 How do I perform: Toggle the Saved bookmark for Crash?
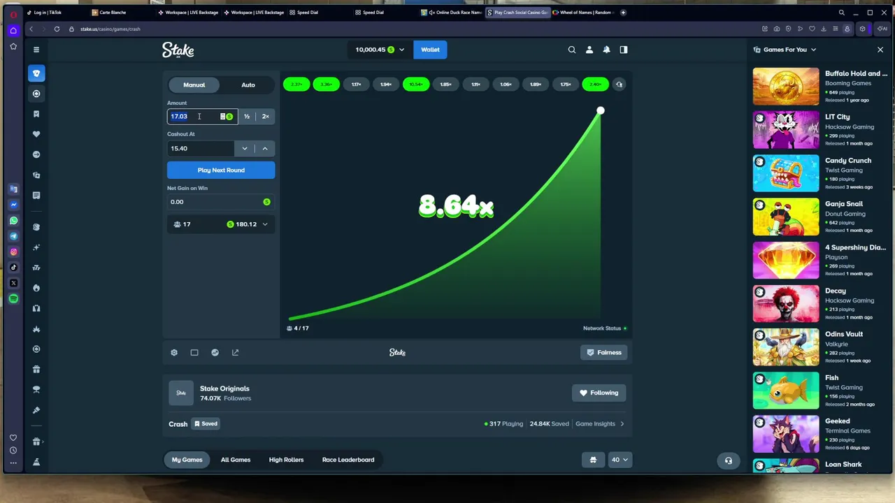point(206,424)
